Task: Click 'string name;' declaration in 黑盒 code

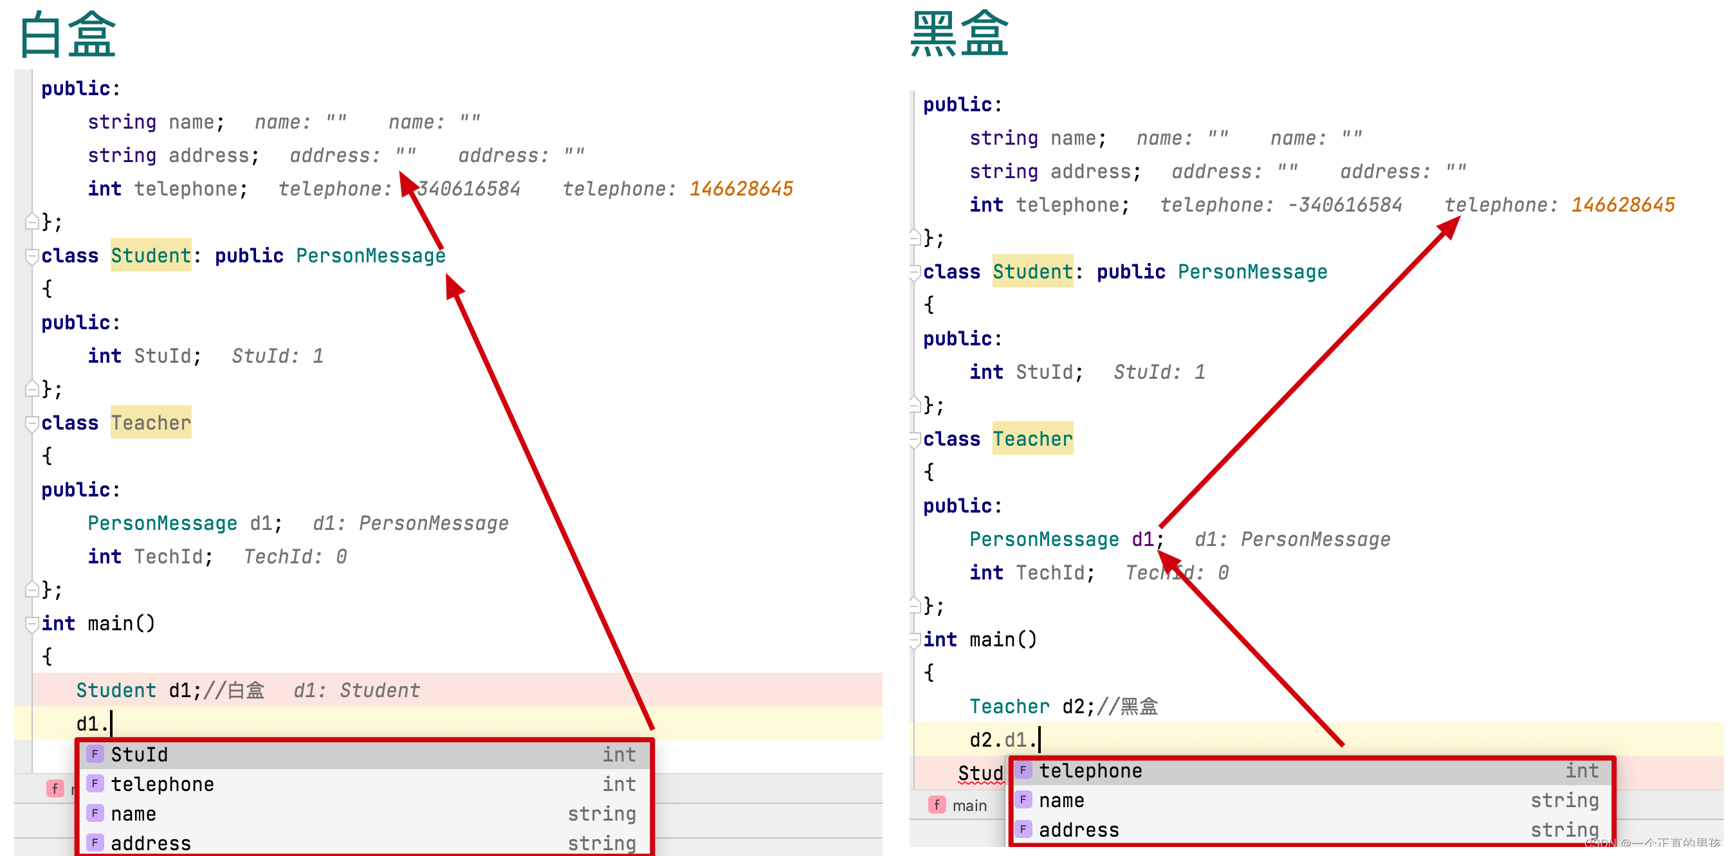Action: tap(1038, 138)
